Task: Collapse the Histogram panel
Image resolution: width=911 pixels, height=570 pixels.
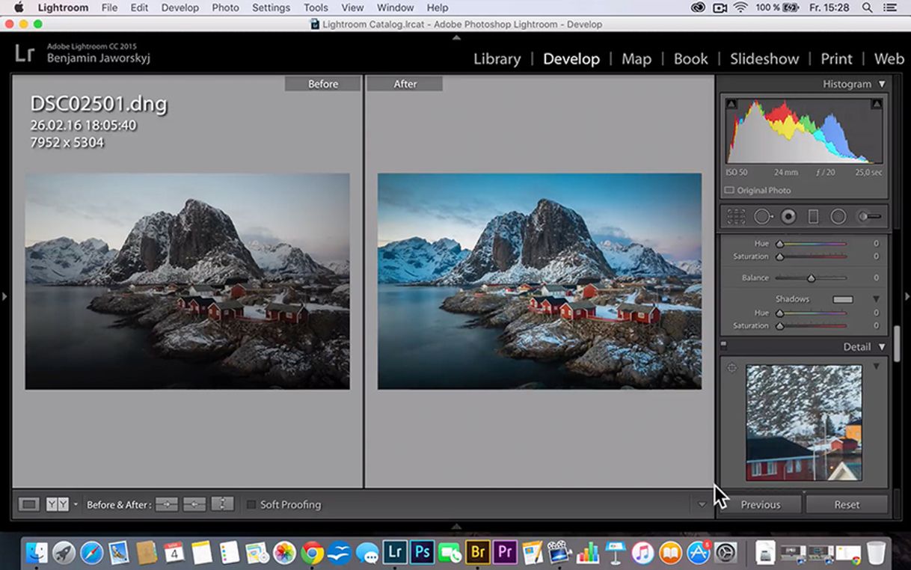Action: [x=882, y=84]
